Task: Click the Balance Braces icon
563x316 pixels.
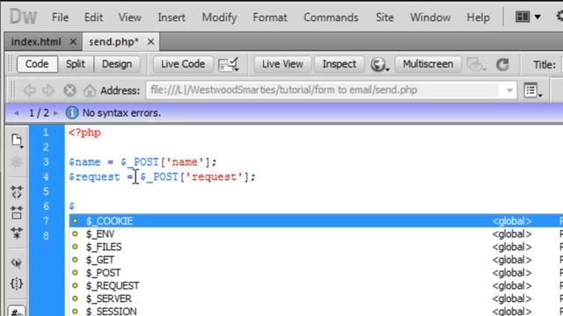Action: pyautogui.click(x=17, y=284)
